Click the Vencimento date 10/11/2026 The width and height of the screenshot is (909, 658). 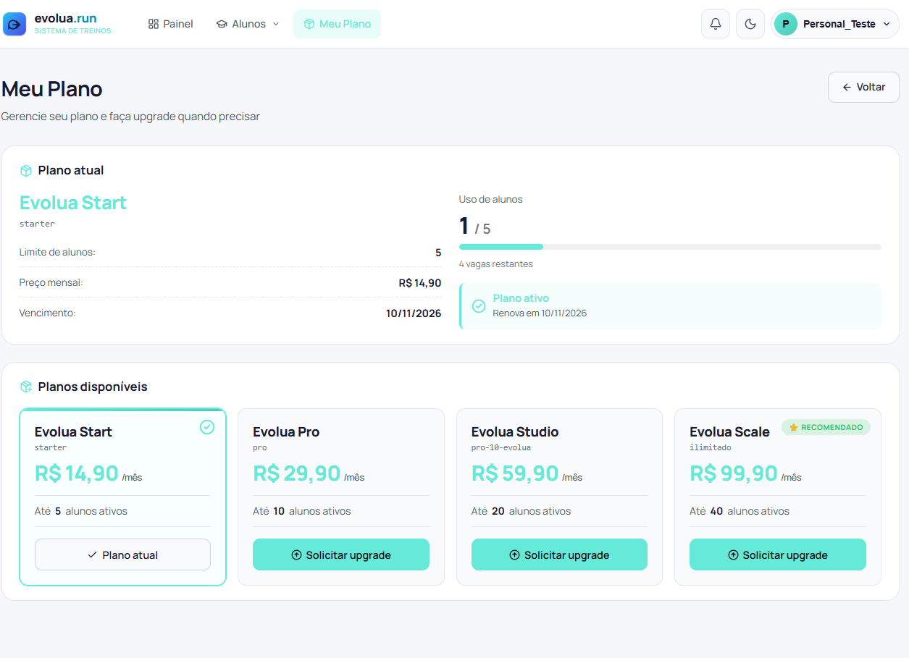[414, 313]
